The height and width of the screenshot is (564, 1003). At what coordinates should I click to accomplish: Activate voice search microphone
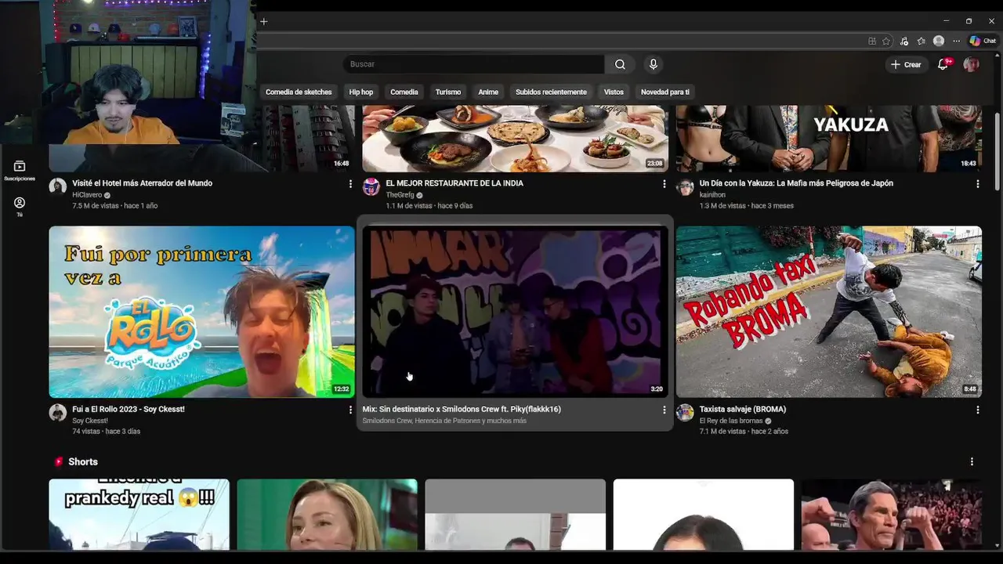tap(654, 64)
